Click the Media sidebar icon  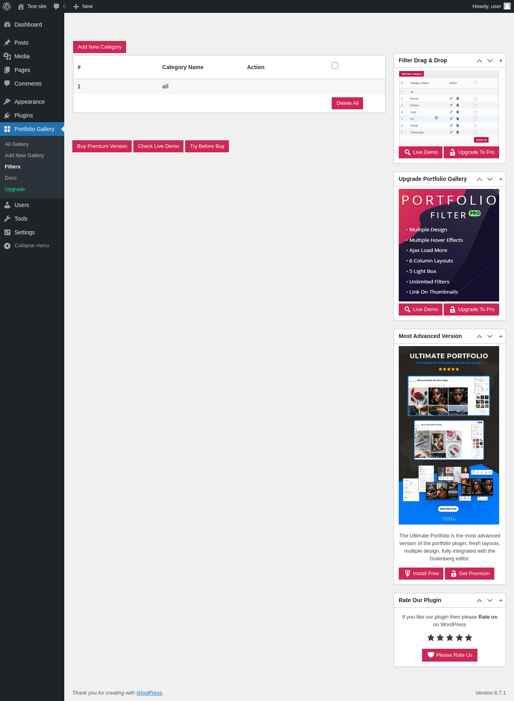(x=7, y=56)
